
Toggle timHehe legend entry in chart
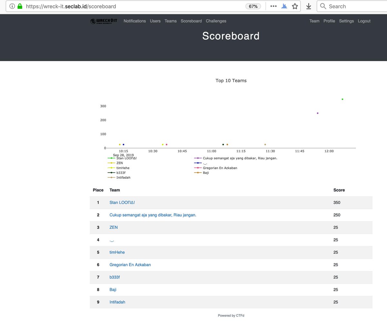click(x=118, y=168)
